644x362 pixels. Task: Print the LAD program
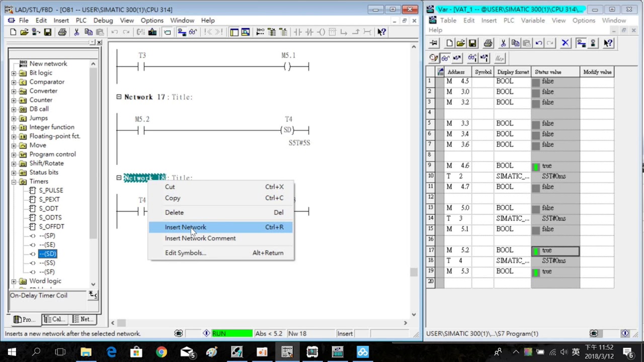[x=62, y=32]
